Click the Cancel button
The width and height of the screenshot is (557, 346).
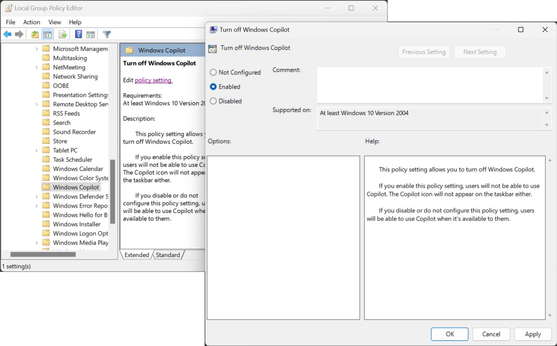pyautogui.click(x=491, y=334)
